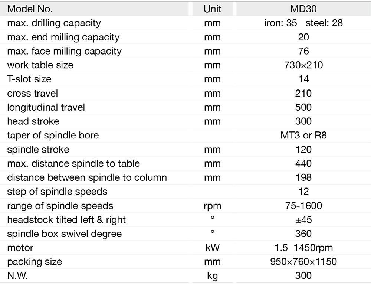Select the 'T-slot size' row label
This screenshot has width=371, height=284.
tap(29, 79)
